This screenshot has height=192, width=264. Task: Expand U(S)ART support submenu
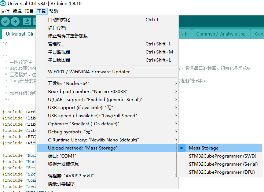coord(107,99)
